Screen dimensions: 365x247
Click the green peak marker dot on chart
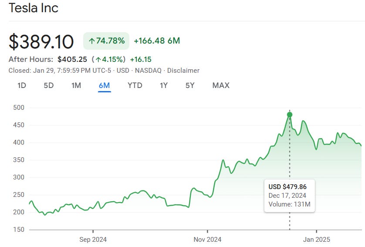click(x=290, y=115)
